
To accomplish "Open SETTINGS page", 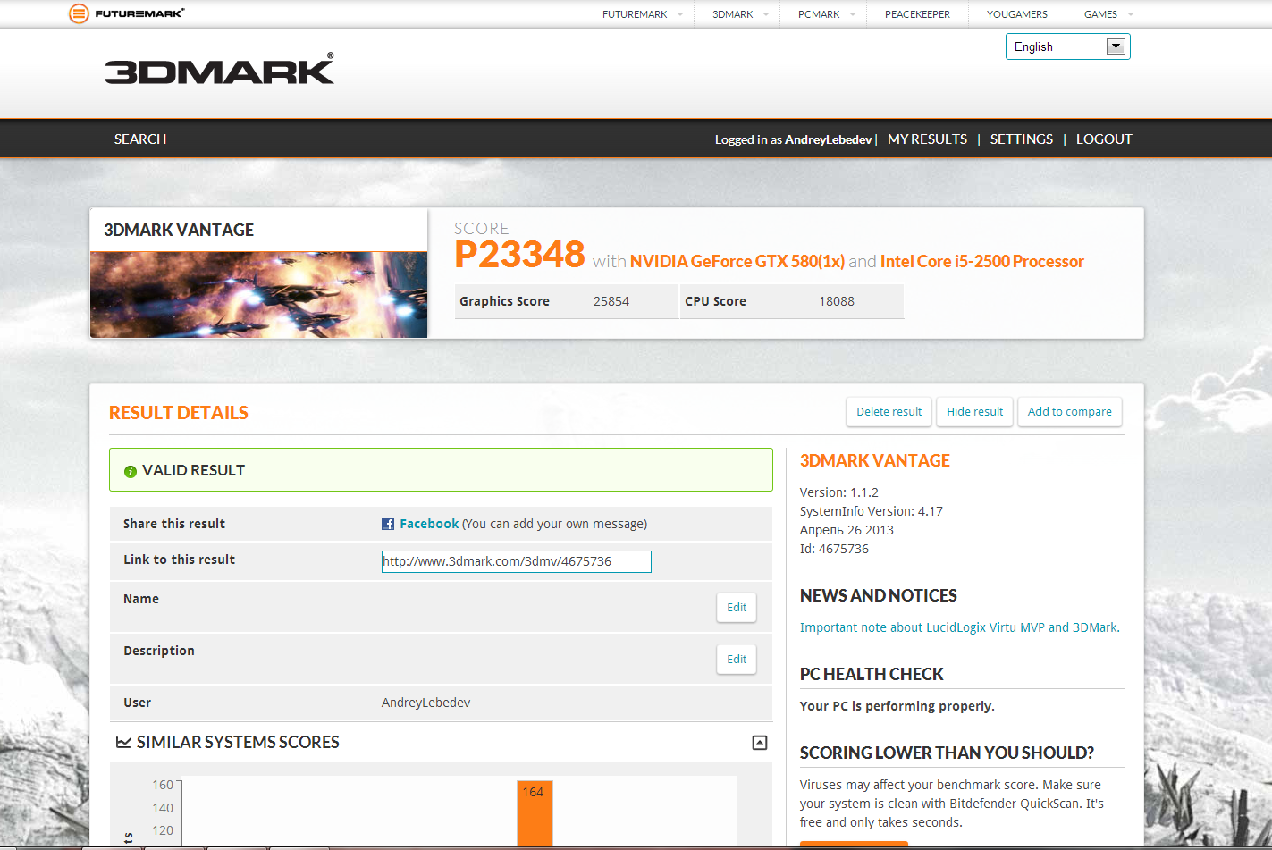I will pos(1022,139).
